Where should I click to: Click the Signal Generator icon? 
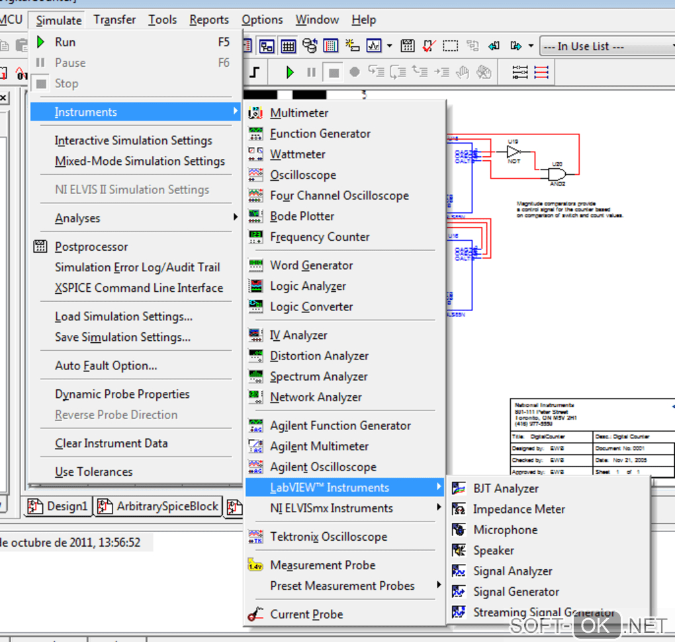tap(459, 592)
